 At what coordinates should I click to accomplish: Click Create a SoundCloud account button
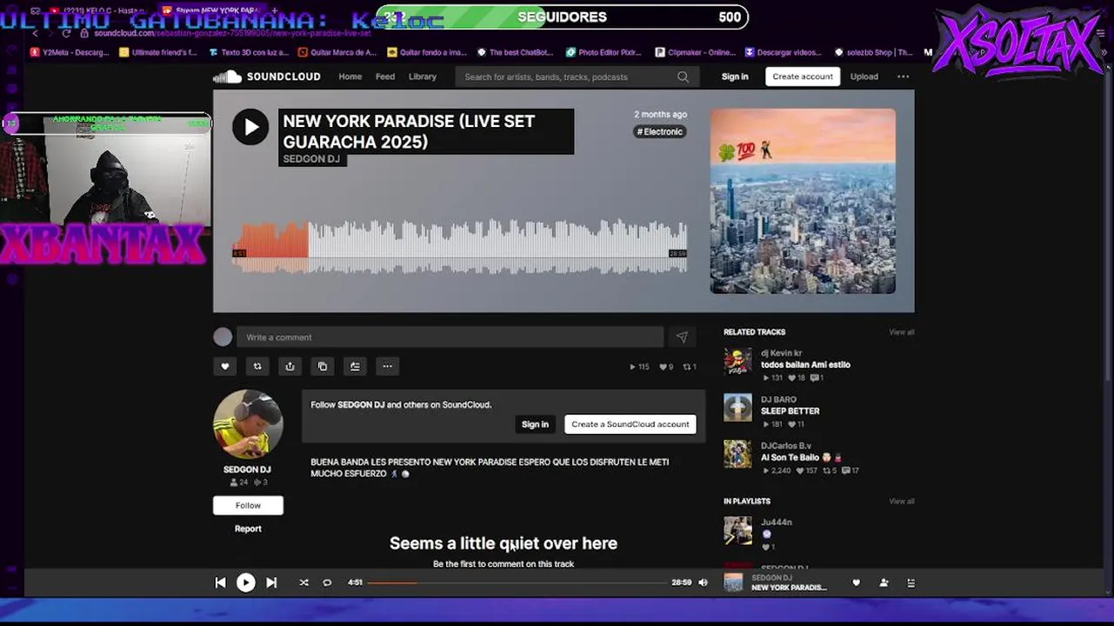pos(630,424)
